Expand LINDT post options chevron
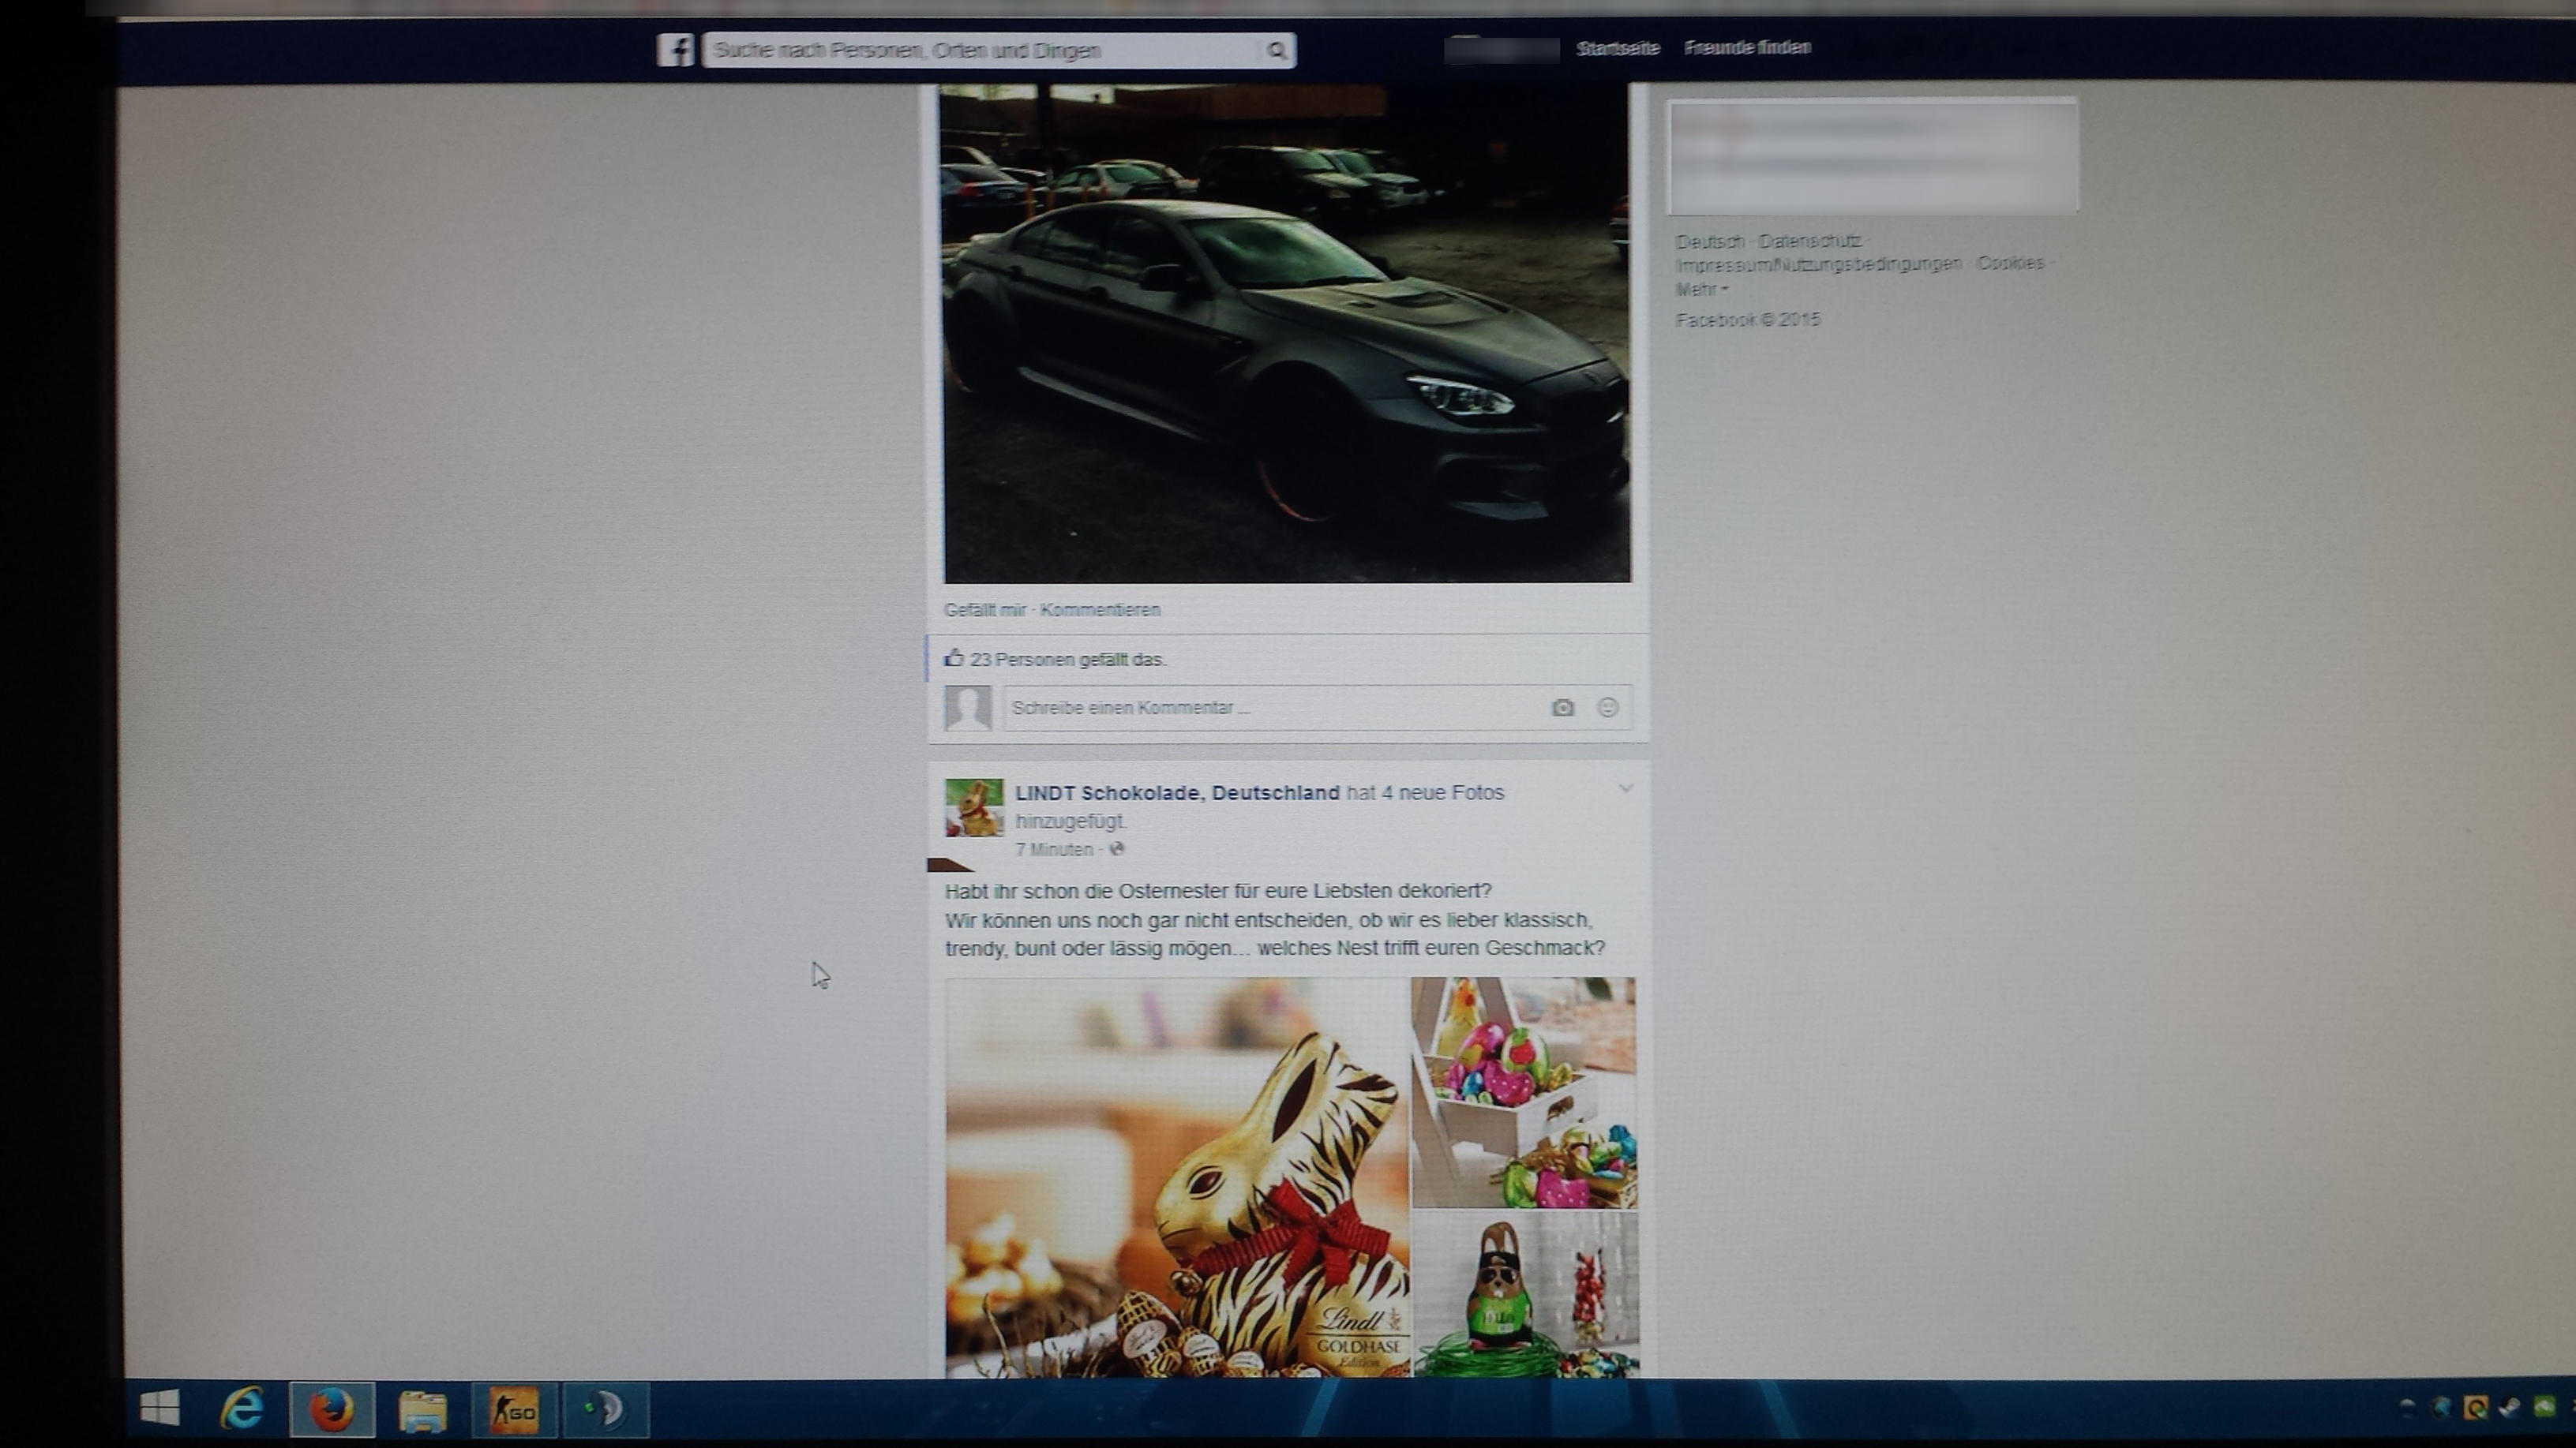Viewport: 2576px width, 1448px height. tap(1626, 789)
